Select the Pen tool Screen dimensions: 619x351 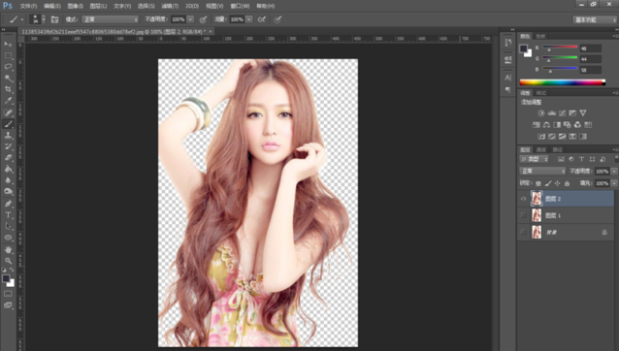click(x=9, y=204)
